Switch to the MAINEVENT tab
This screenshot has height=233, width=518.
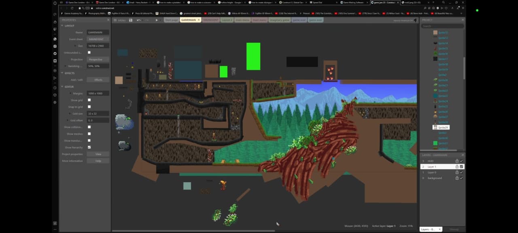210,20
